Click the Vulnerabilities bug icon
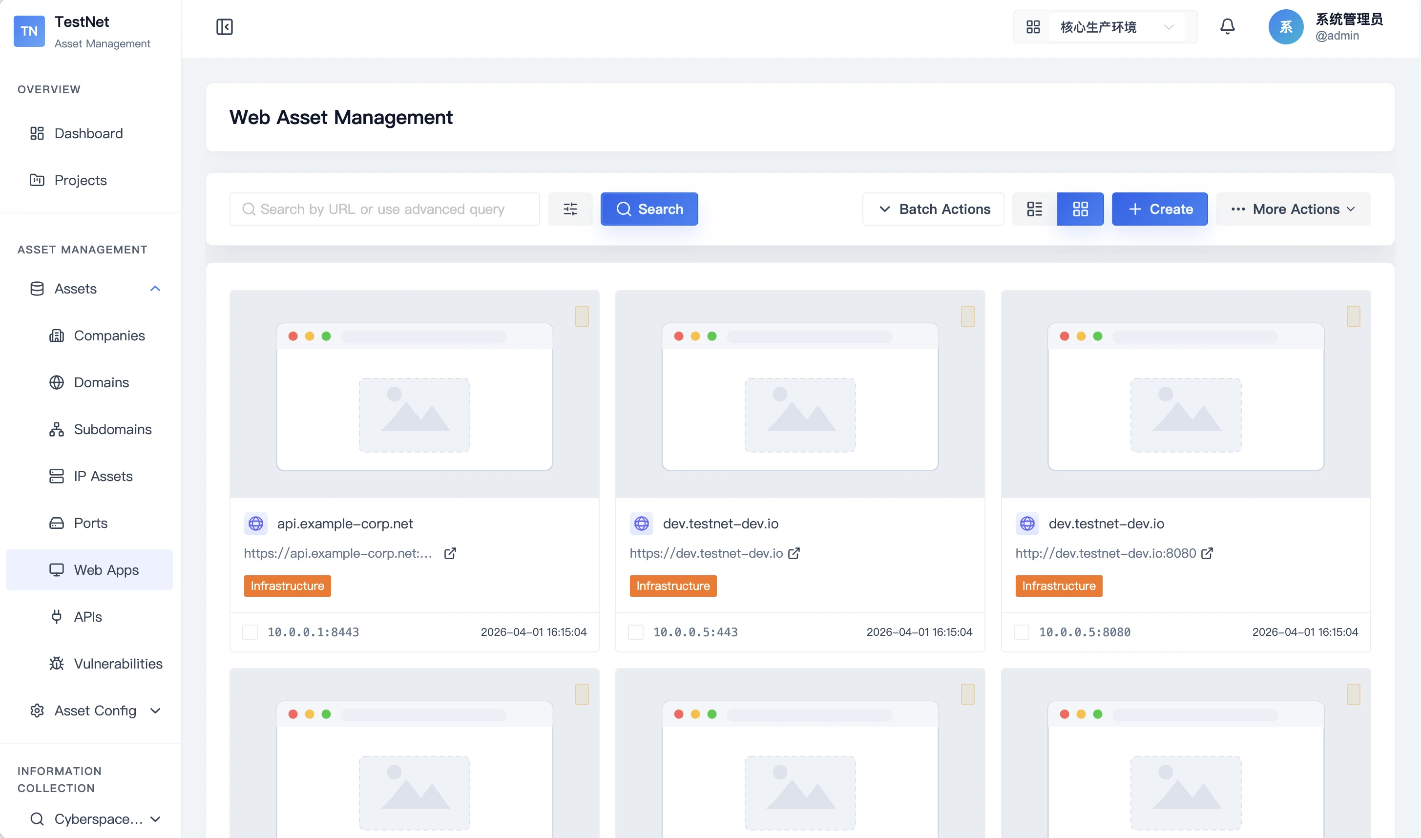This screenshot has height=838, width=1421. click(57, 664)
